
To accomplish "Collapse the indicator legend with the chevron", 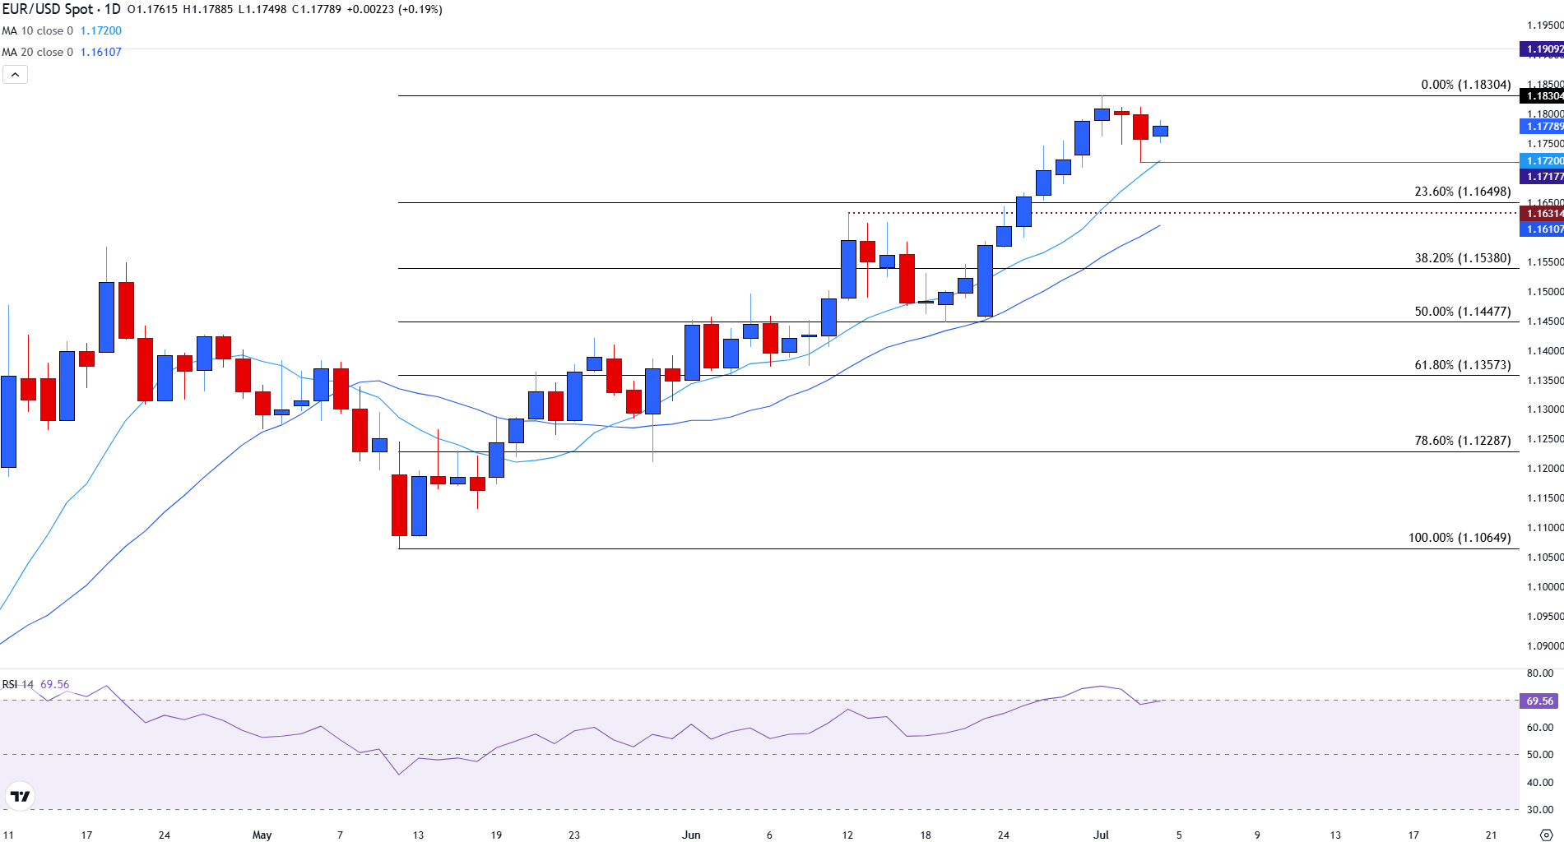I will pos(15,75).
